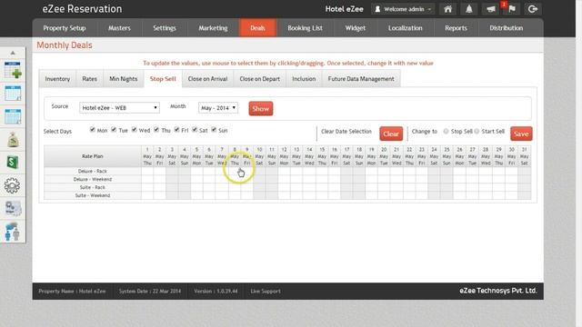
Task: Open the Month dropdown May - 2014
Action: pyautogui.click(x=218, y=107)
